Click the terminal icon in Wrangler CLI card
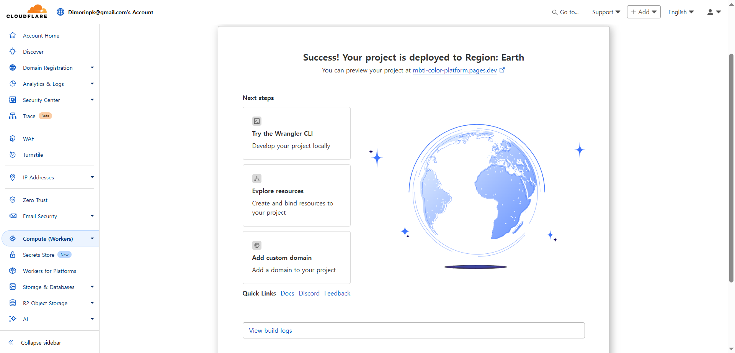The height and width of the screenshot is (353, 735). point(257,121)
